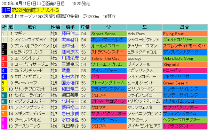Viewport: 208px width, 130px height.
Task: Click sire cell Street Sense
Action: 109,34
